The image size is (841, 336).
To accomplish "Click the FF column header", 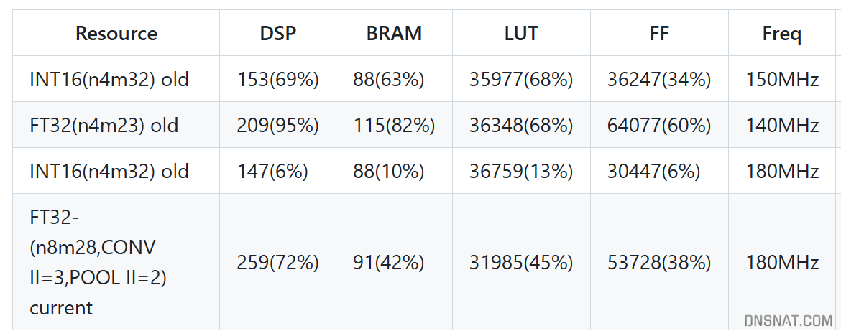I will (x=659, y=33).
